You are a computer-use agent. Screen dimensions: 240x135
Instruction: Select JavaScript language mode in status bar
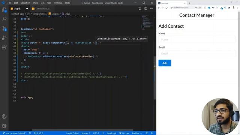coord(111,133)
